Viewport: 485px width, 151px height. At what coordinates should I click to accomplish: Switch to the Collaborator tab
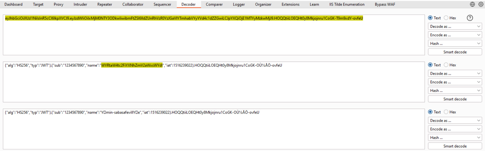click(133, 4)
